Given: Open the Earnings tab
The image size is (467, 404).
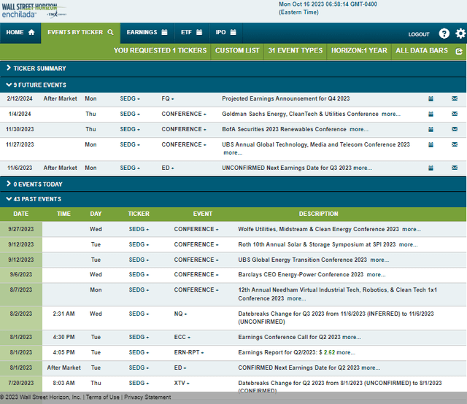Looking at the screenshot, I should pos(147,32).
